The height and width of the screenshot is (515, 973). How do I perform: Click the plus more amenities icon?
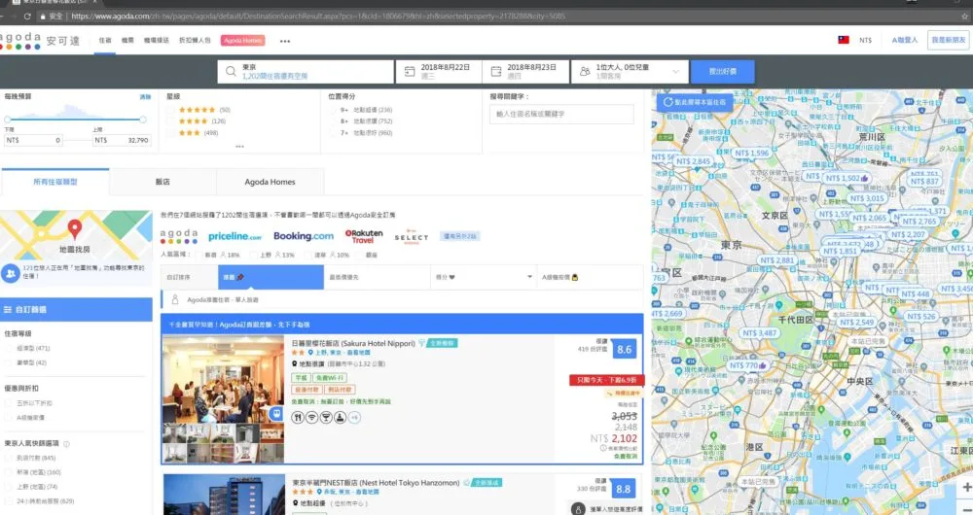click(x=354, y=418)
